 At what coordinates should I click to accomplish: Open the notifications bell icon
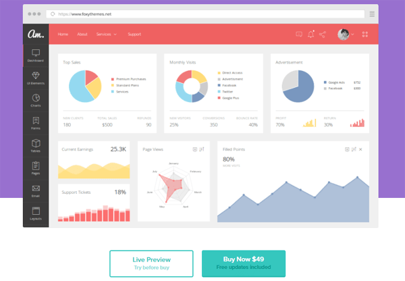click(311, 34)
